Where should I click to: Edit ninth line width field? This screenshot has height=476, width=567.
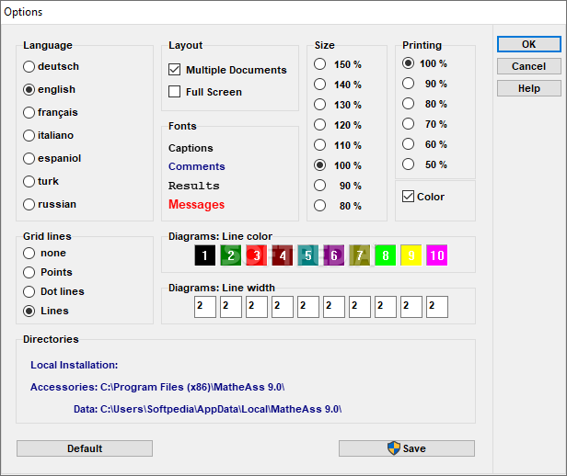(411, 307)
